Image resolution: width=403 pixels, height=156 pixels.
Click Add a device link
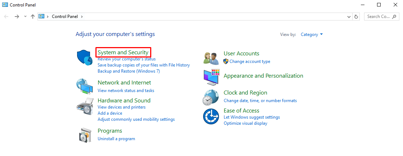[110, 113]
